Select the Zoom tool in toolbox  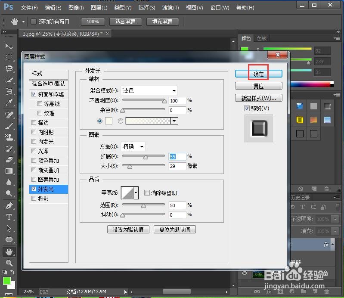coord(9,263)
